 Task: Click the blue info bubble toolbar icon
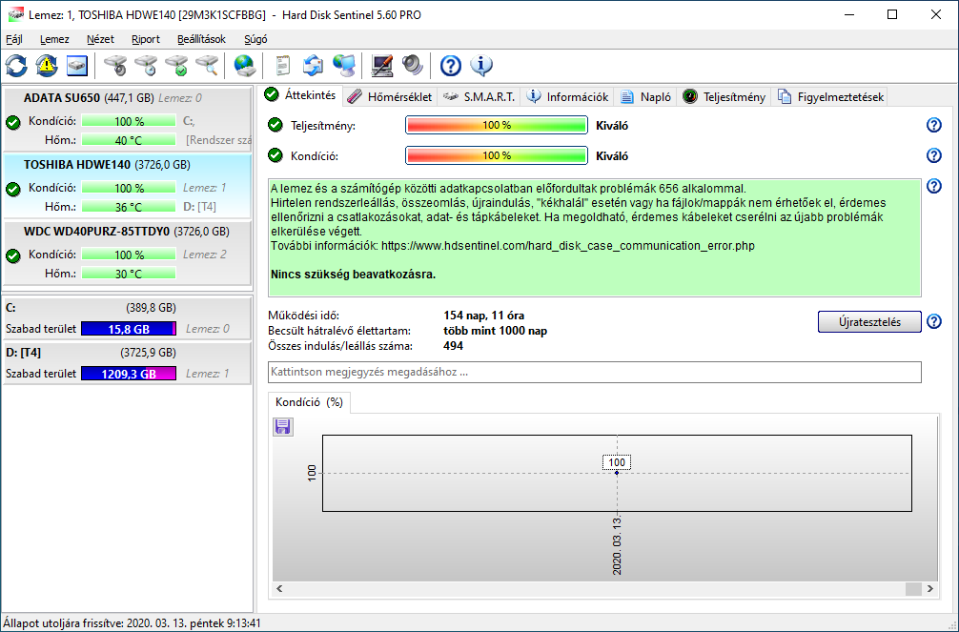[x=481, y=66]
